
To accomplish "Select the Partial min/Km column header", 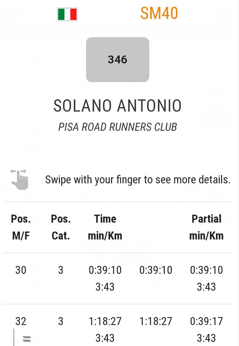I will (x=207, y=227).
